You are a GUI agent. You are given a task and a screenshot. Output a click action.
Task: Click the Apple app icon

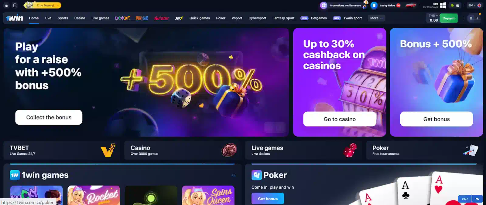(458, 5)
